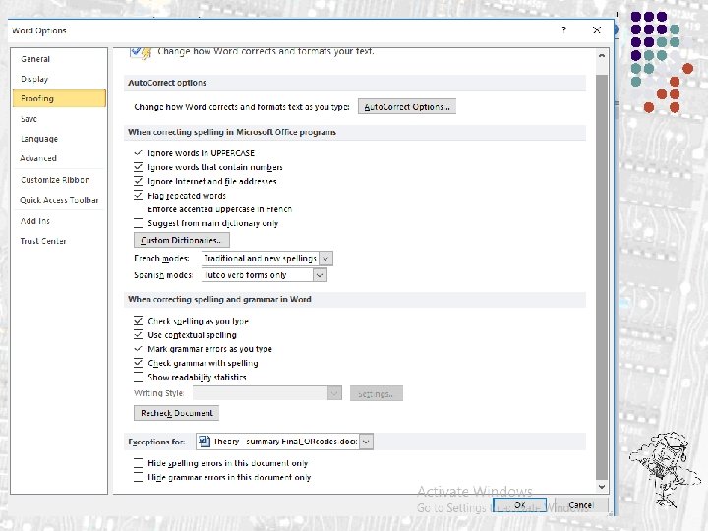Viewport: 708px width, 531px height.
Task: Open the French modes dropdown
Action: [x=325, y=258]
